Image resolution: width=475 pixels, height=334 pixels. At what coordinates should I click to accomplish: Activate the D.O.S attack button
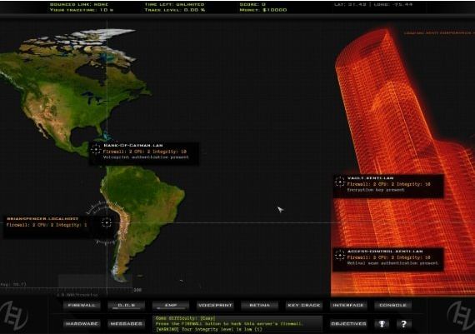[x=127, y=305]
